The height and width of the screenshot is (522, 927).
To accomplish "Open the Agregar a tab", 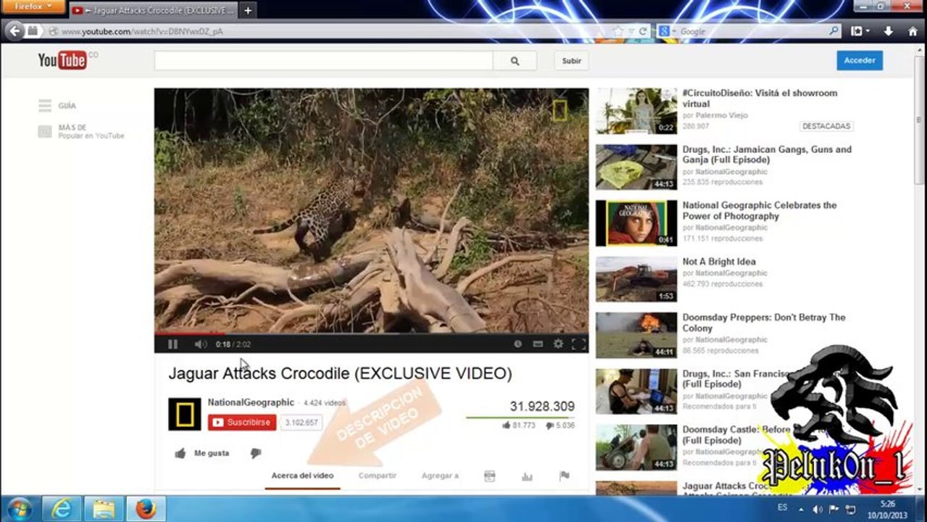I will point(440,476).
